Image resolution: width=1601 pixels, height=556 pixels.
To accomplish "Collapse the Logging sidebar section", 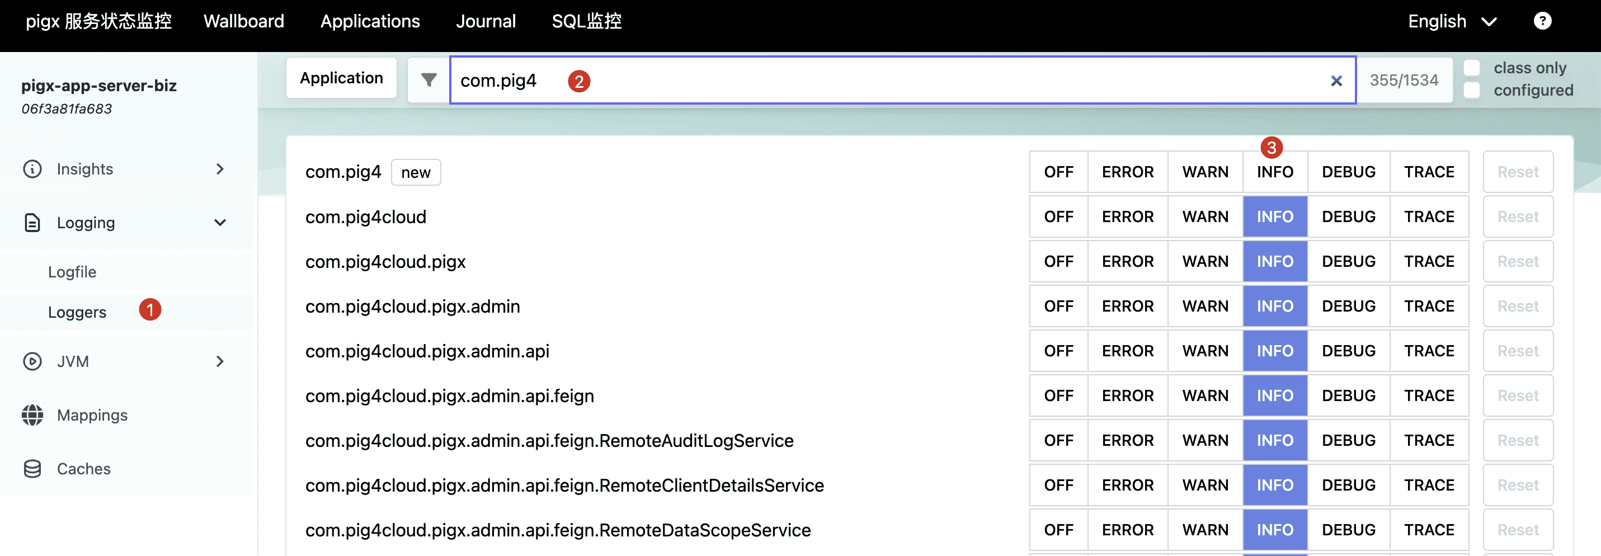I will [x=219, y=223].
